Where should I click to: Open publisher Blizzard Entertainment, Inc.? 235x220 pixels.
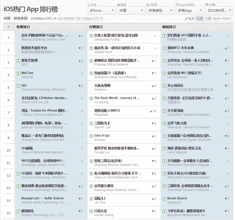[187, 215]
